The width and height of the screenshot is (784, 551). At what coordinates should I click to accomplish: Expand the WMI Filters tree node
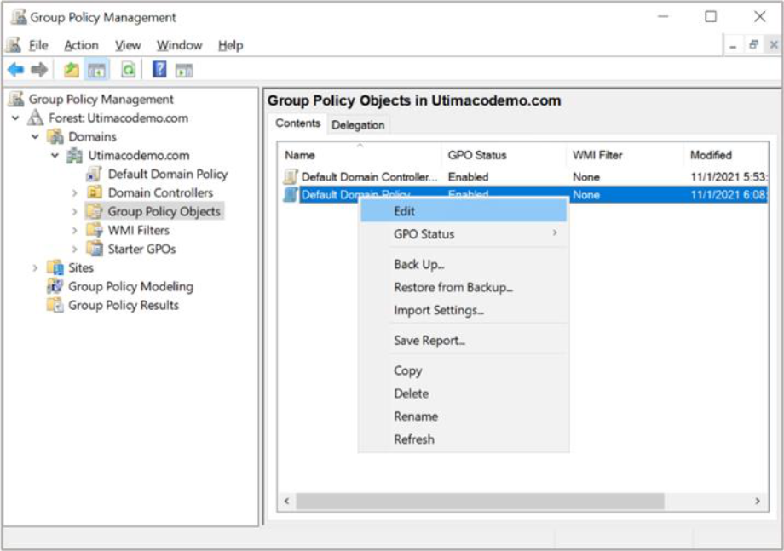75,231
